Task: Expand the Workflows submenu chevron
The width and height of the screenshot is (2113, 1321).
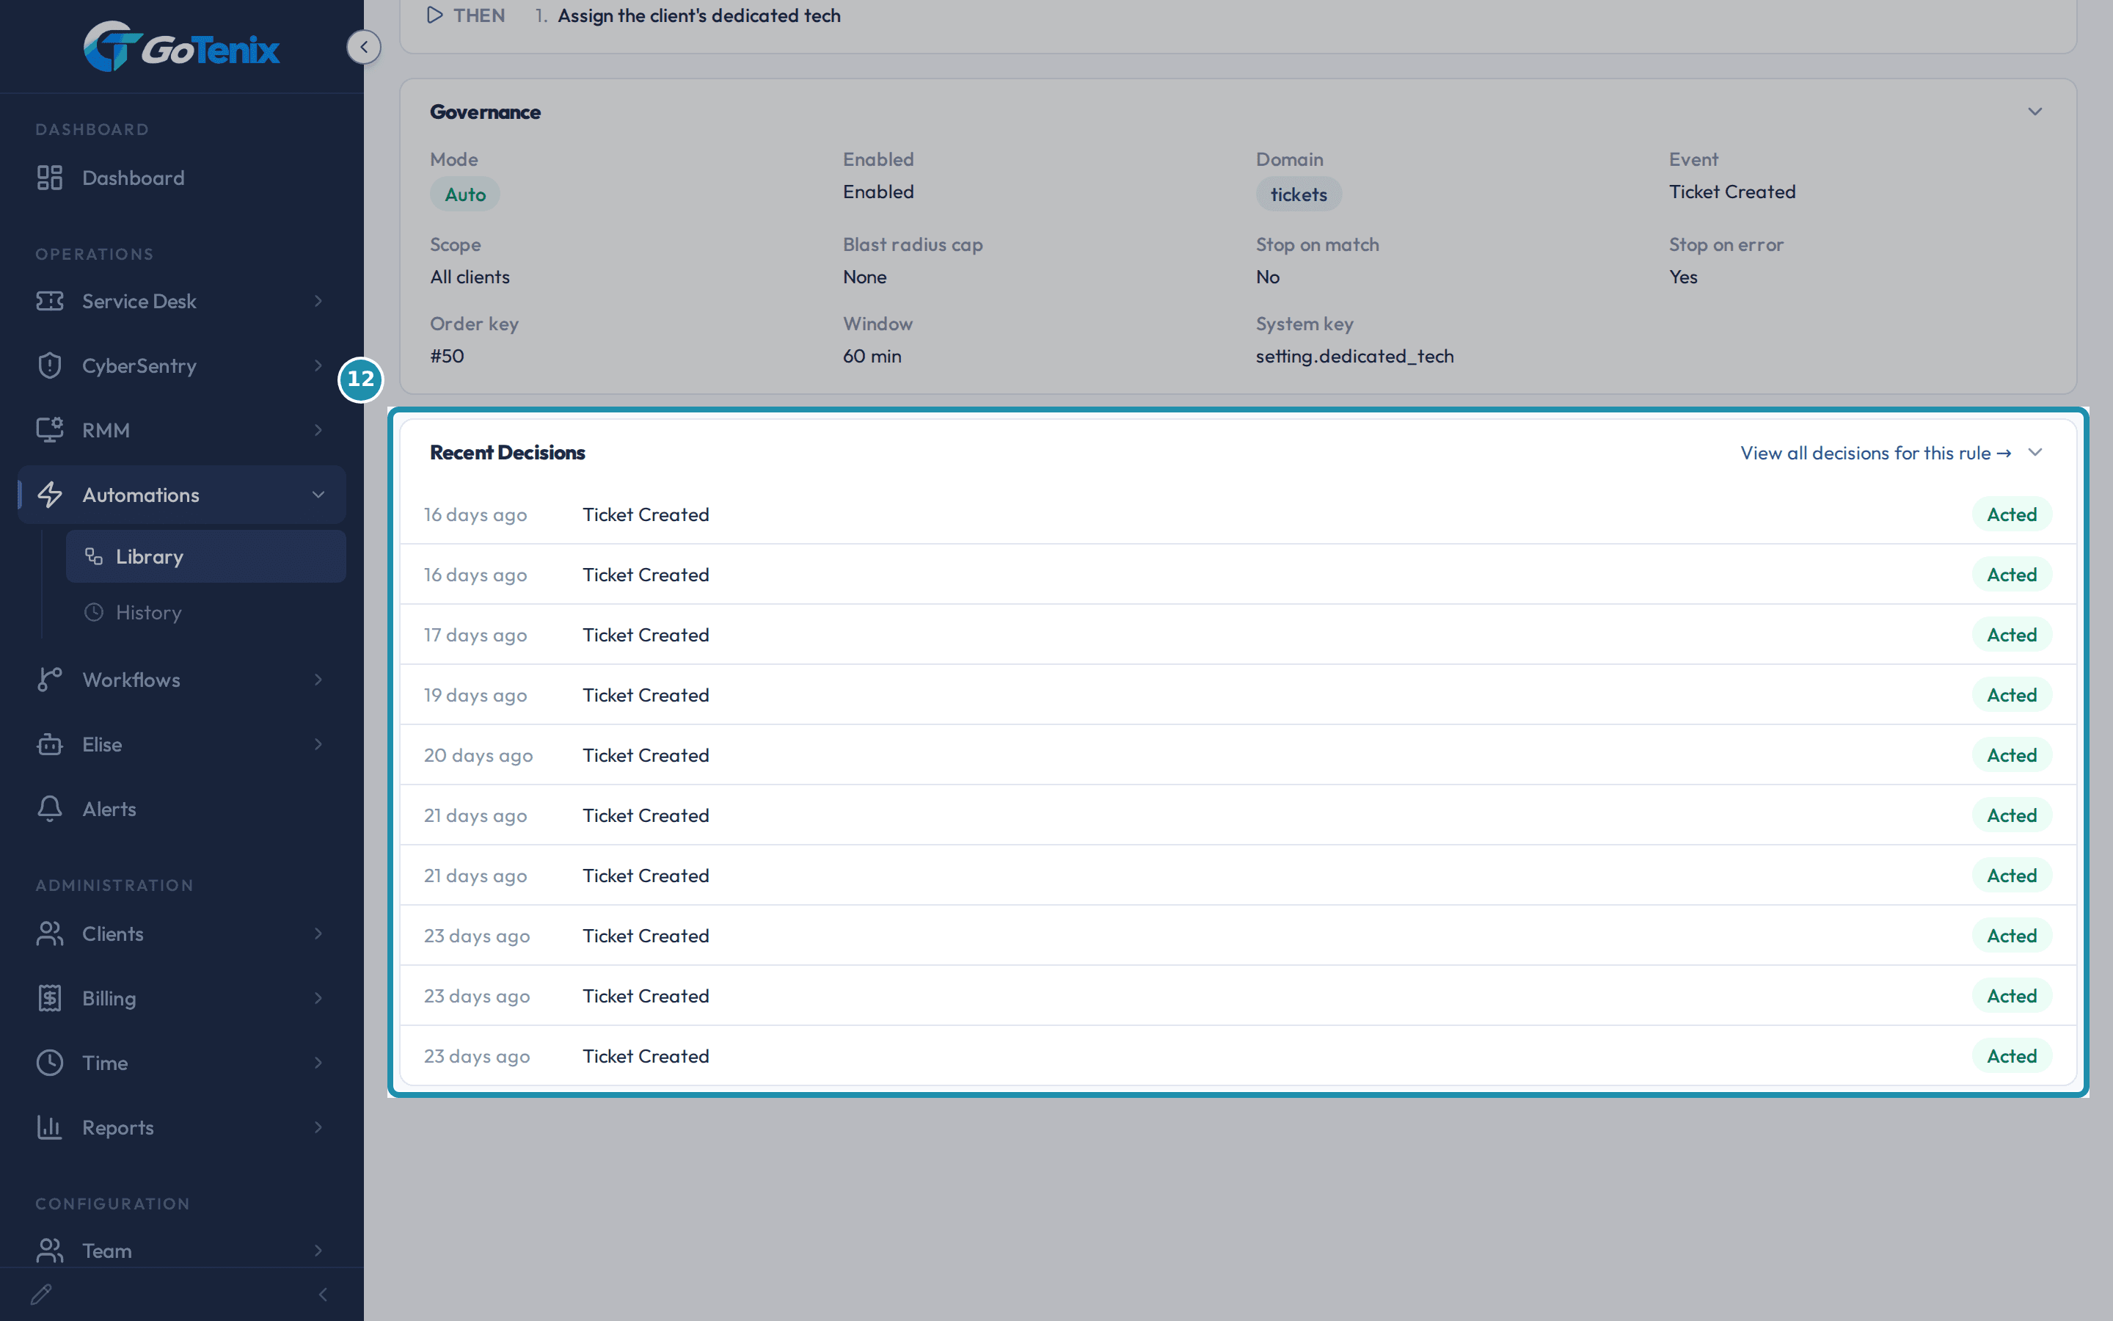Action: tap(318, 680)
